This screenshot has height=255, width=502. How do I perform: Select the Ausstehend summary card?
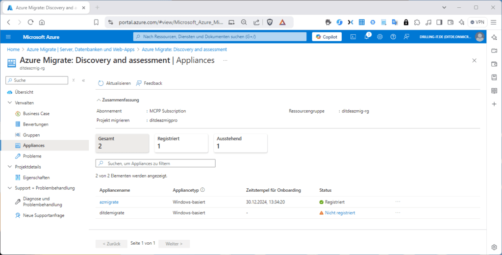[x=240, y=143]
